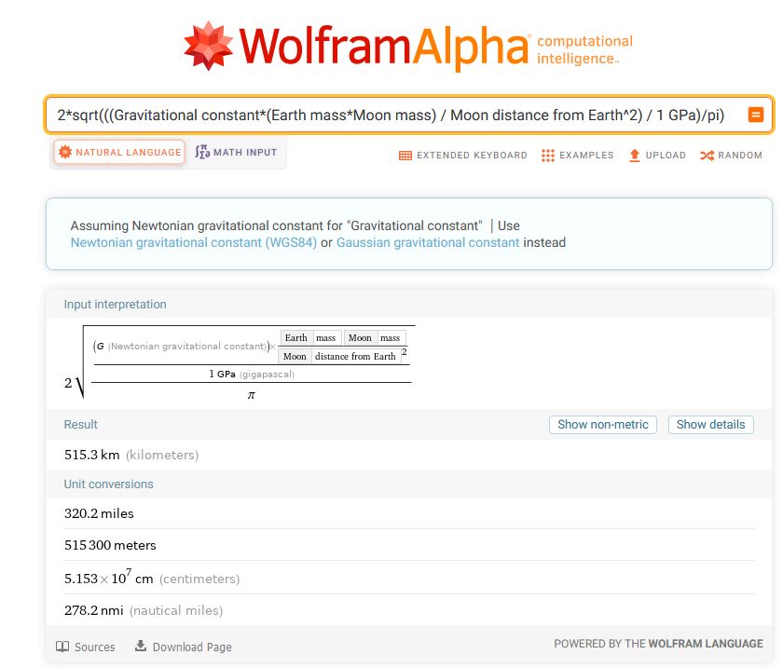
Task: Use Gaussian gravitational constant instead
Action: point(428,243)
